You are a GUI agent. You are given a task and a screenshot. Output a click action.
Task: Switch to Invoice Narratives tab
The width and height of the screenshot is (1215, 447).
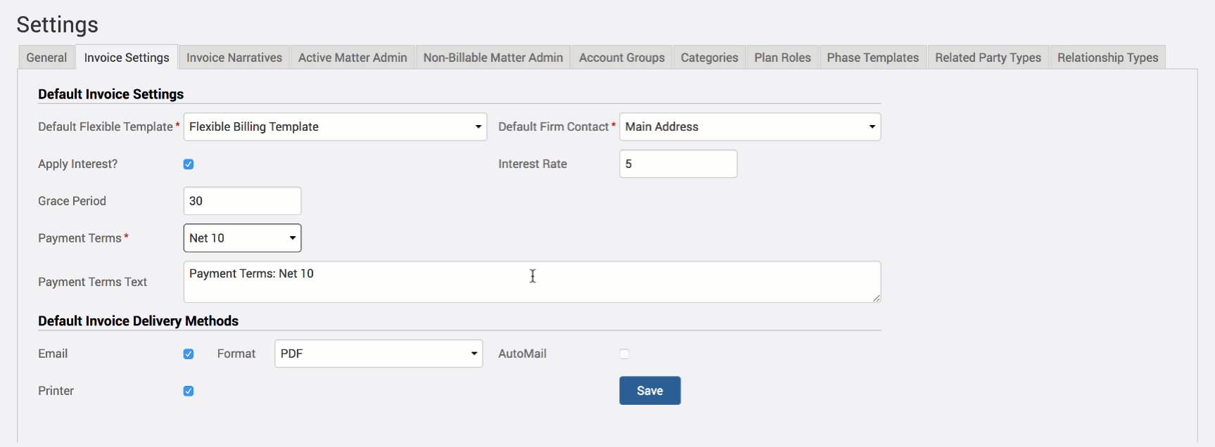[234, 58]
